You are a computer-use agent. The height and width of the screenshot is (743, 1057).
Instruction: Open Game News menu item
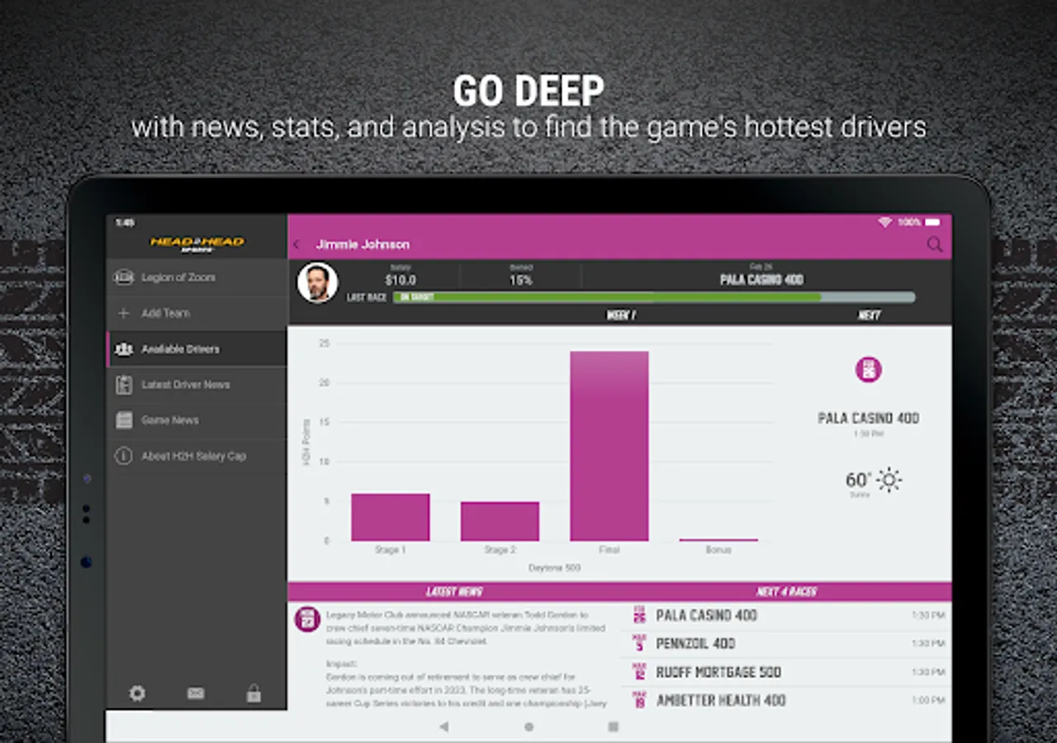197,420
